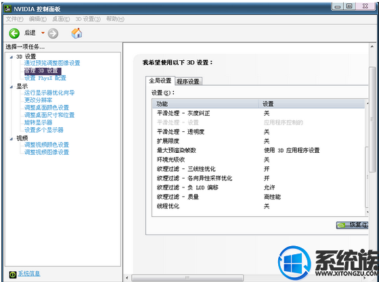Open the 帮助(H) menu

115,19
